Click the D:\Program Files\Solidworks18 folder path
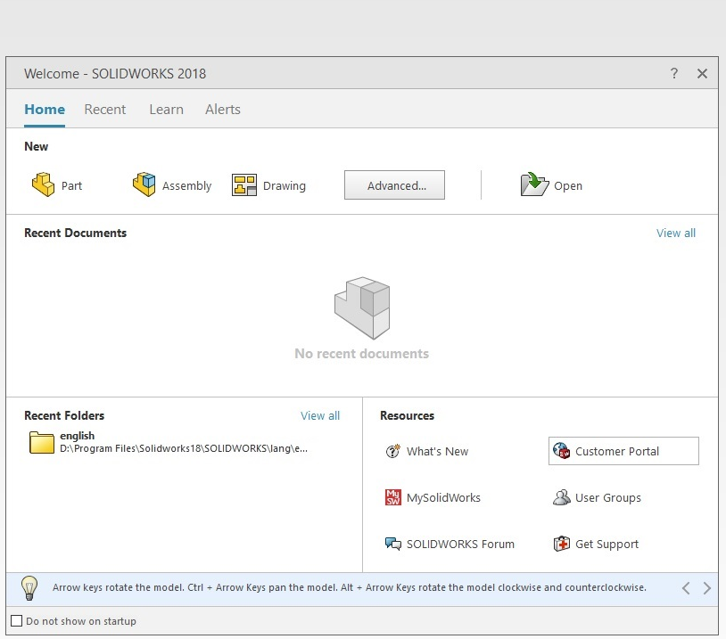The width and height of the screenshot is (726, 639). tap(184, 448)
